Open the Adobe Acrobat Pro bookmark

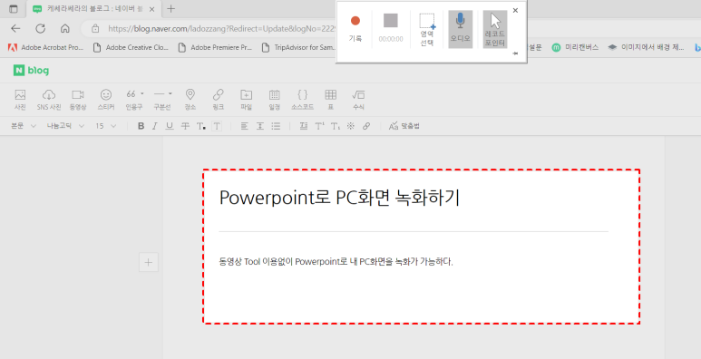45,47
